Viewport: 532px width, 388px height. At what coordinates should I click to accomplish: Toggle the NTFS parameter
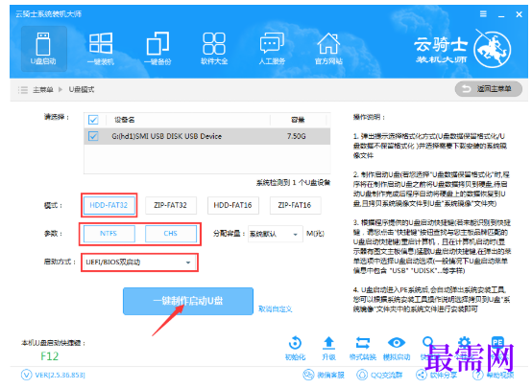[109, 234]
